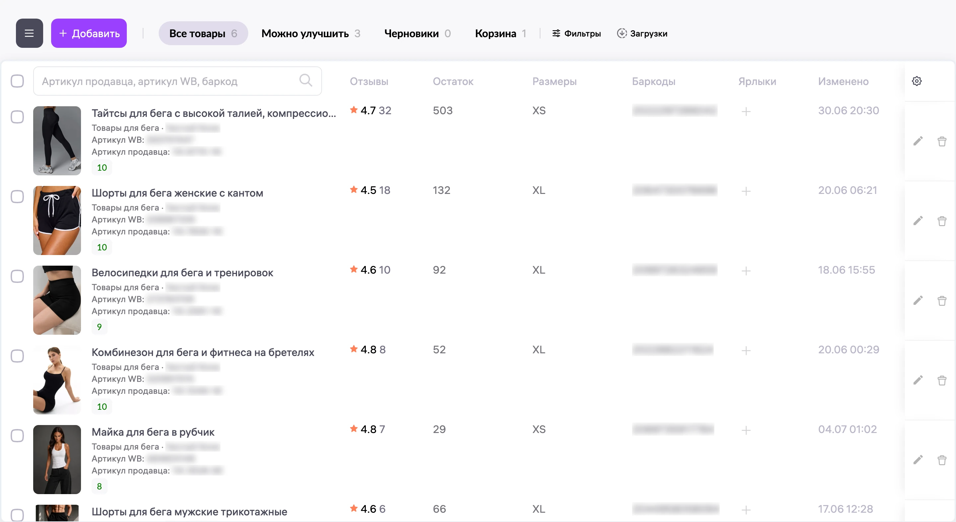Check the Шорты женские с кантом checkbox

(x=17, y=196)
